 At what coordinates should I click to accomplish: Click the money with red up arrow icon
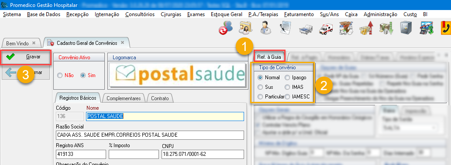366,28
